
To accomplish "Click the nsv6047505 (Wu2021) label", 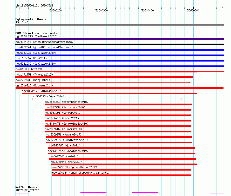I will 64,156.
